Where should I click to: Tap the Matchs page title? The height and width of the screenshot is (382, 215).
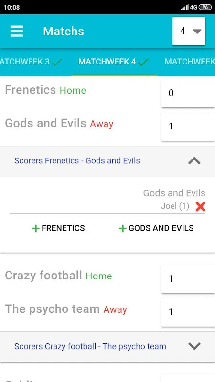tap(64, 31)
